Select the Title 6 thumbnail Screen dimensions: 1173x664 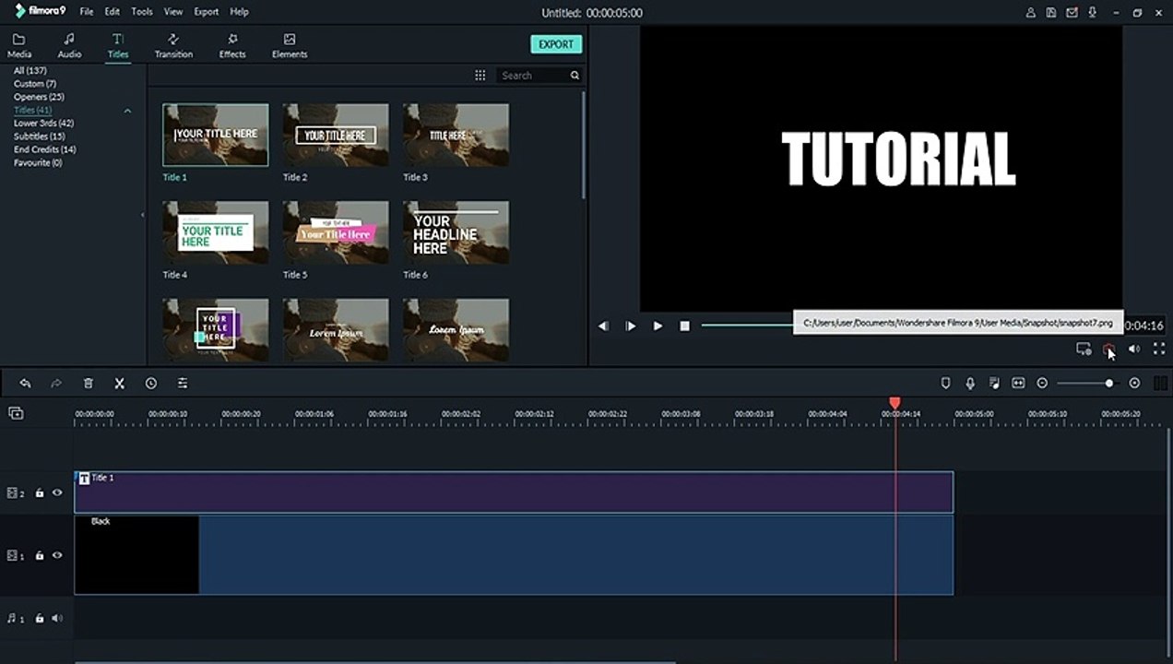(456, 232)
